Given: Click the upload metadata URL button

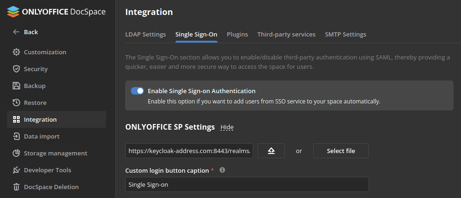Looking at the screenshot, I should tap(271, 151).
